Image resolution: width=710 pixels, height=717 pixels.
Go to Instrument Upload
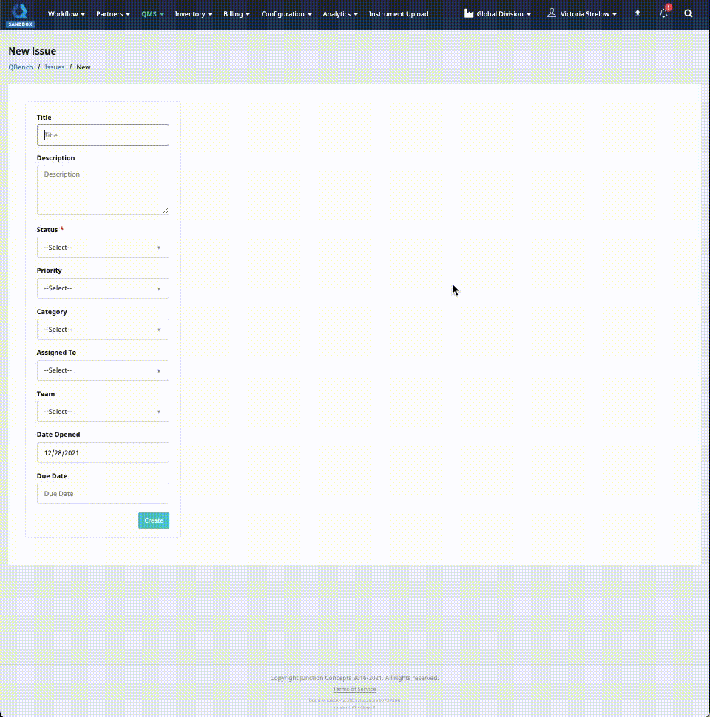[399, 14]
